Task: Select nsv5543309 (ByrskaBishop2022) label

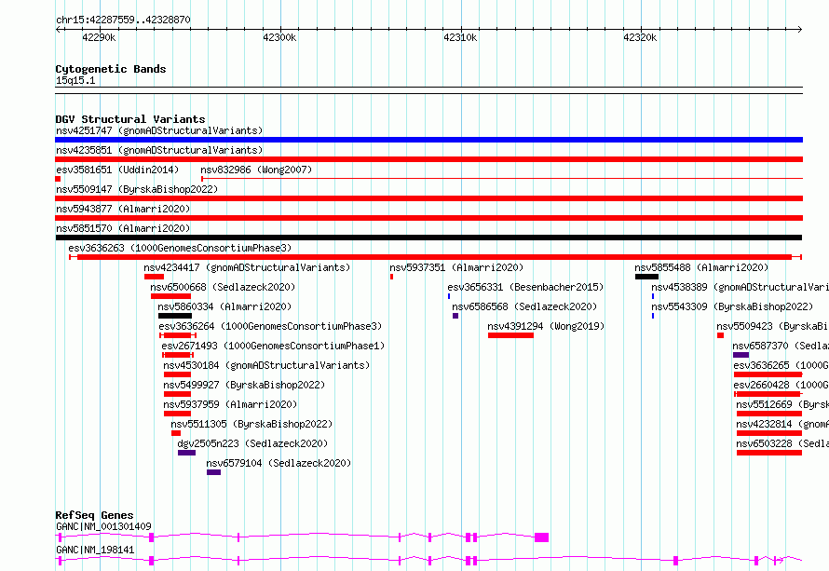Action: point(732,306)
